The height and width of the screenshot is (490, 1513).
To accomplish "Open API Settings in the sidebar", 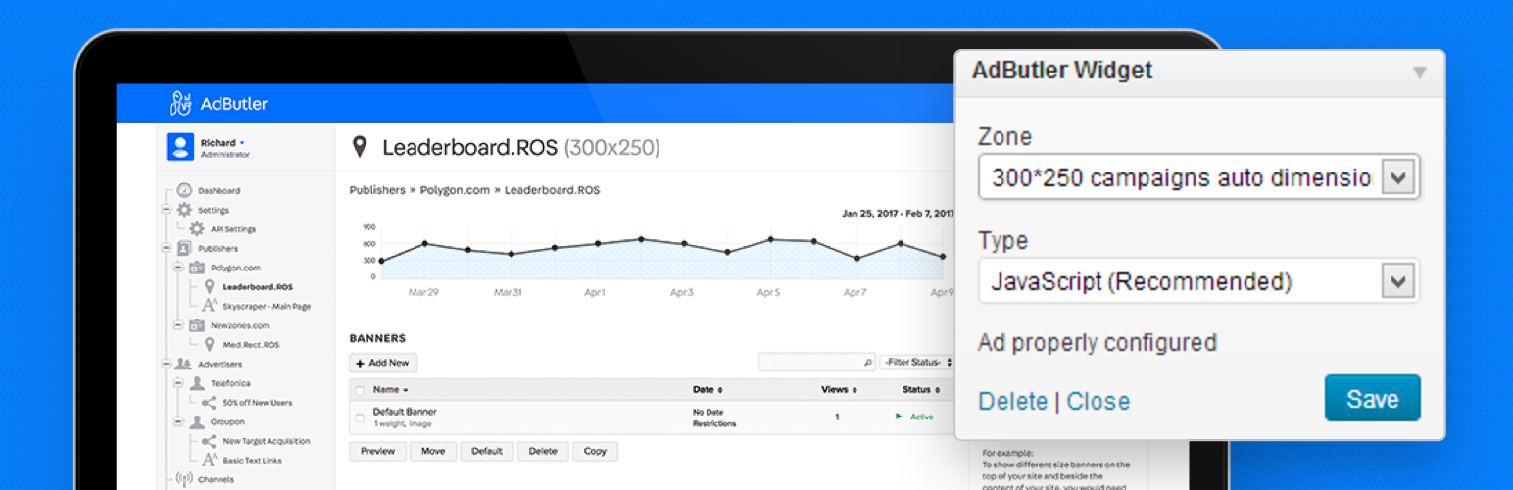I will pyautogui.click(x=233, y=229).
